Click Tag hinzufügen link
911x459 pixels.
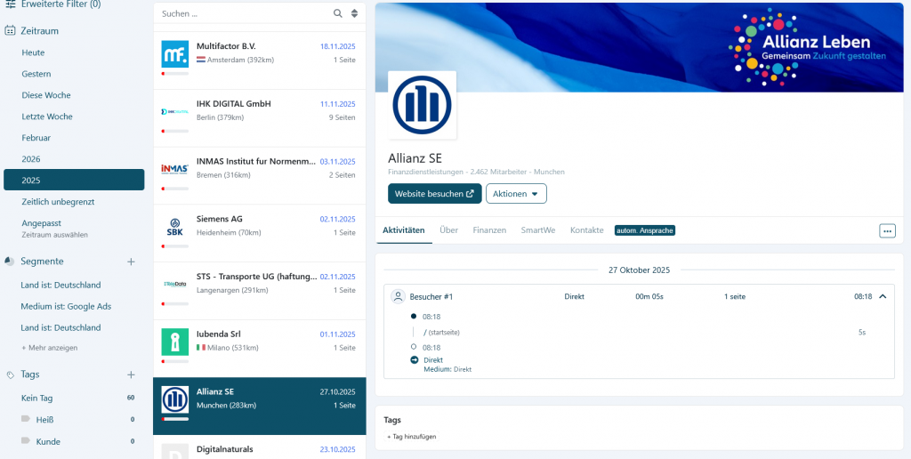pos(411,437)
